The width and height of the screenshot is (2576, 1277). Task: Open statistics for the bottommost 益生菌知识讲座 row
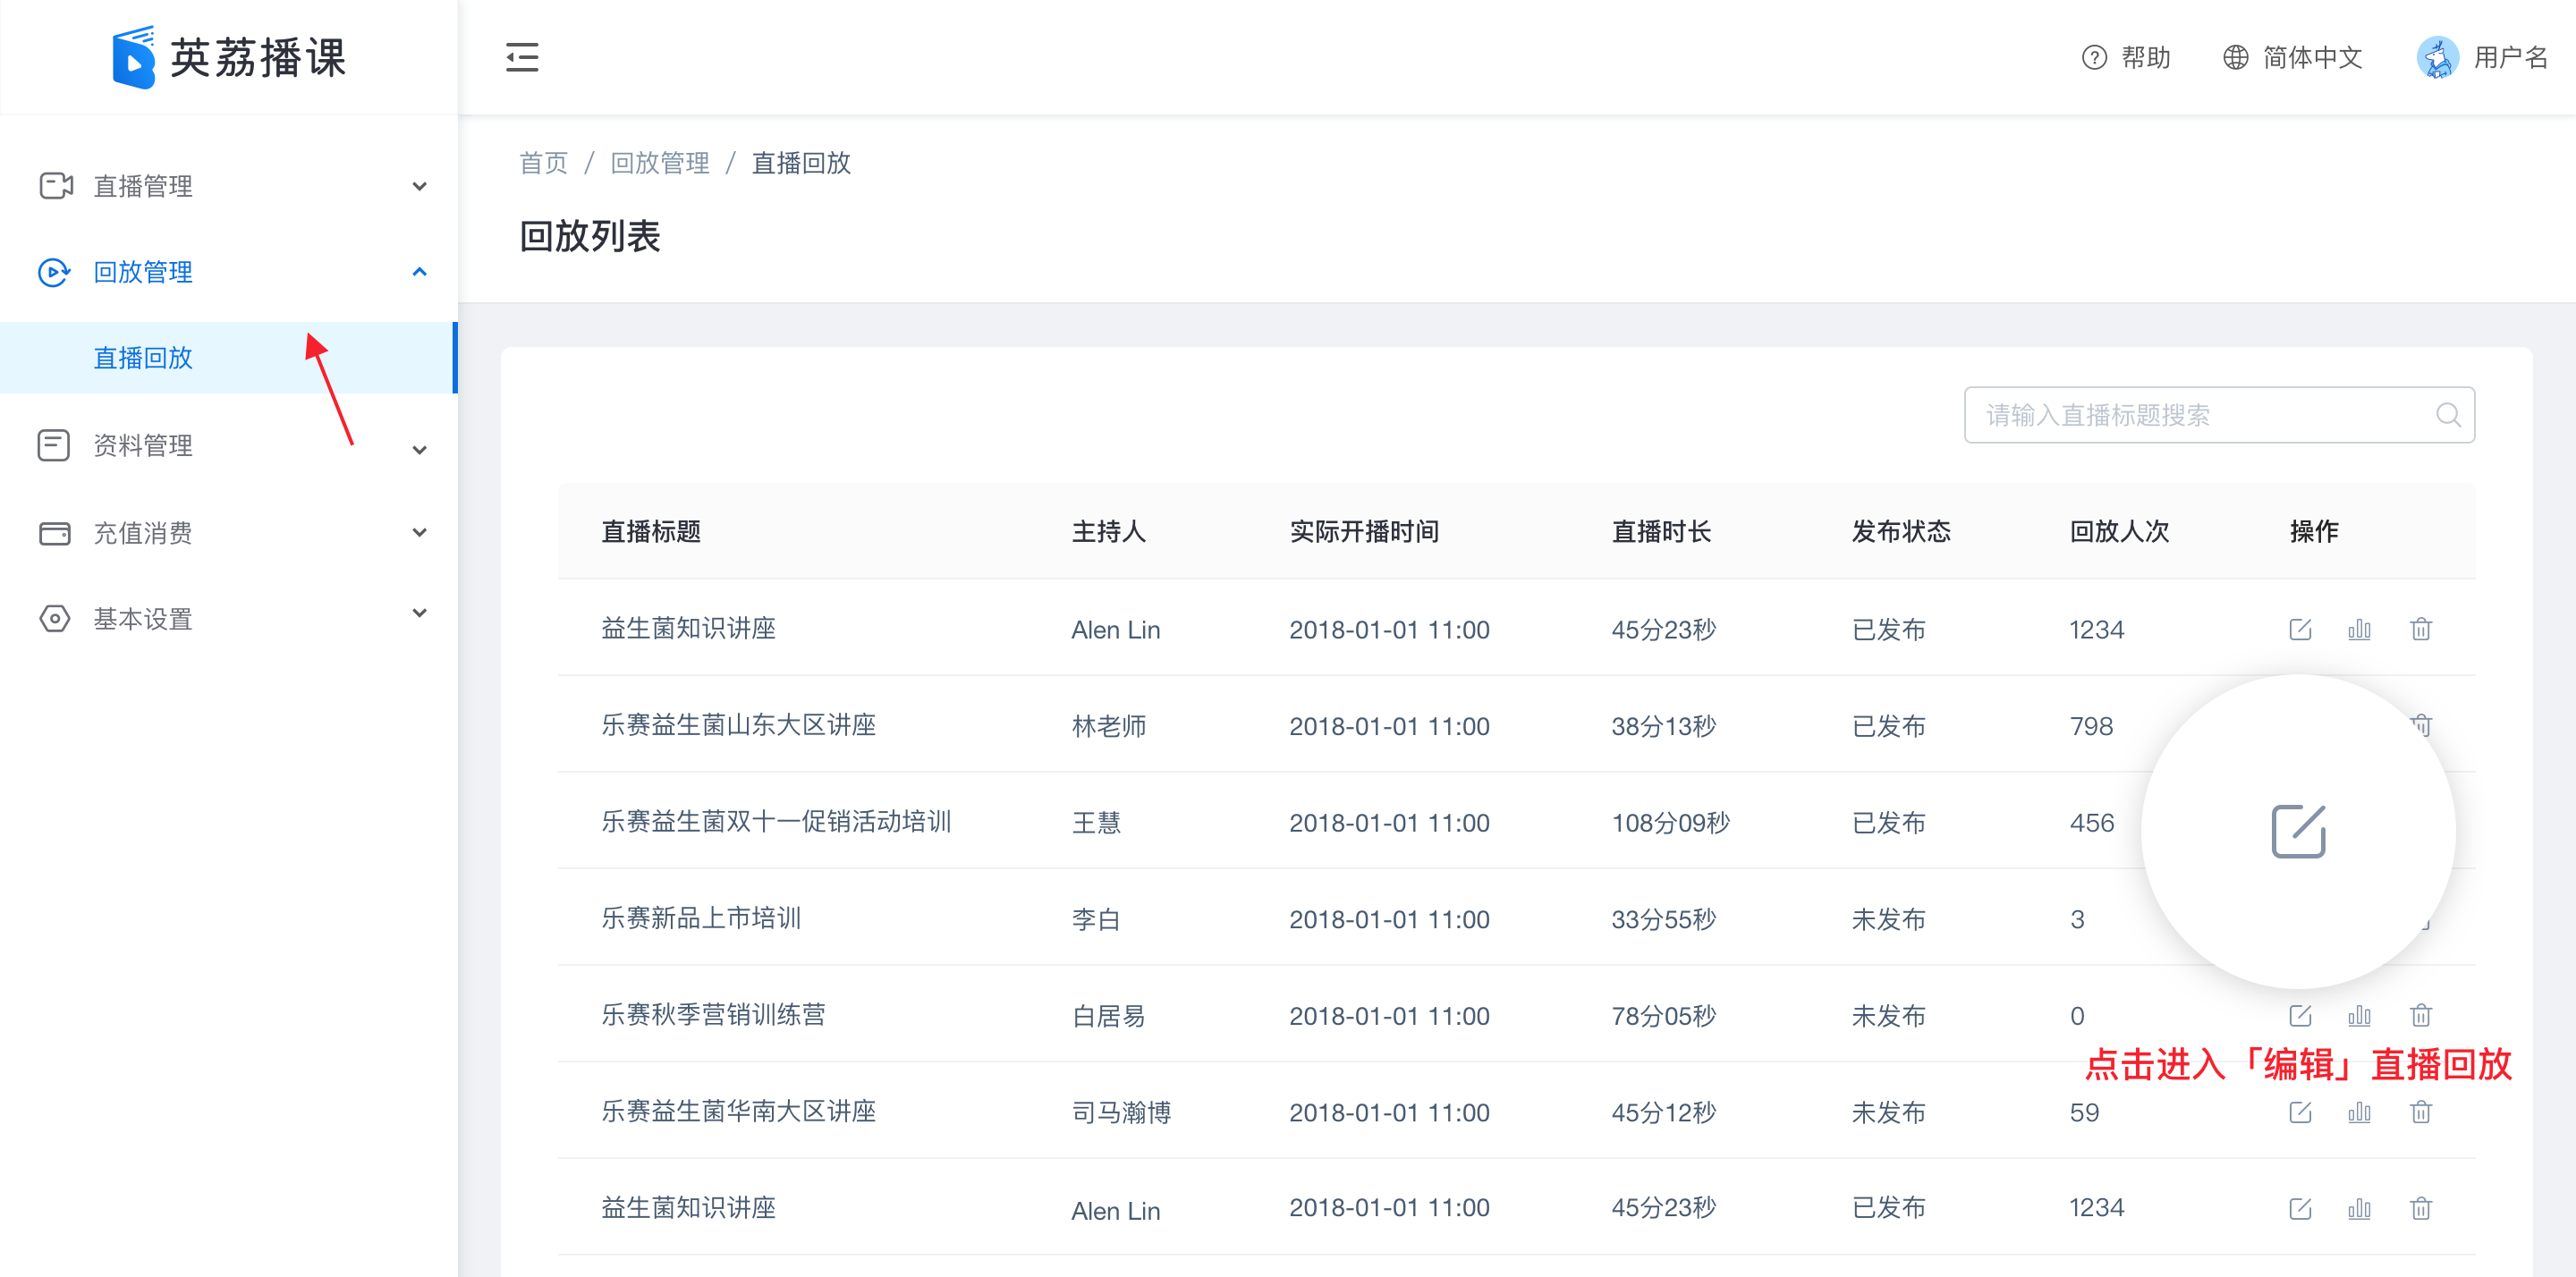[2360, 1209]
